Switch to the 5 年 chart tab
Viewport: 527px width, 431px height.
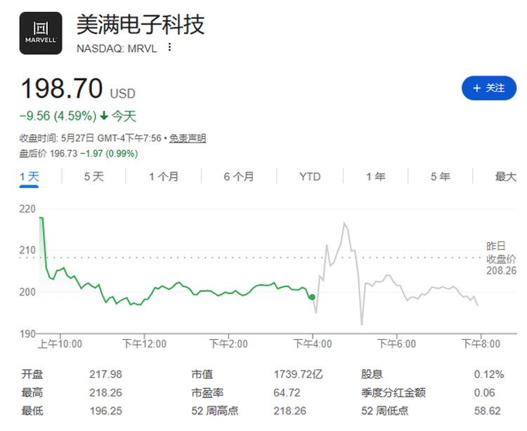click(441, 177)
